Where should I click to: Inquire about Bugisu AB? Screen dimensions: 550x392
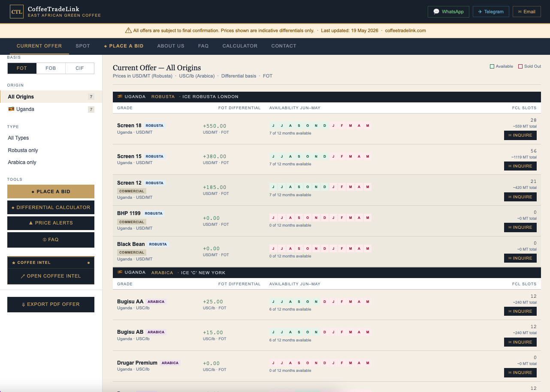(x=520, y=342)
